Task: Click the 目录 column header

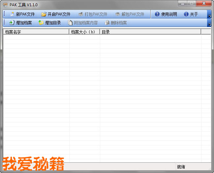Action: tap(150, 32)
